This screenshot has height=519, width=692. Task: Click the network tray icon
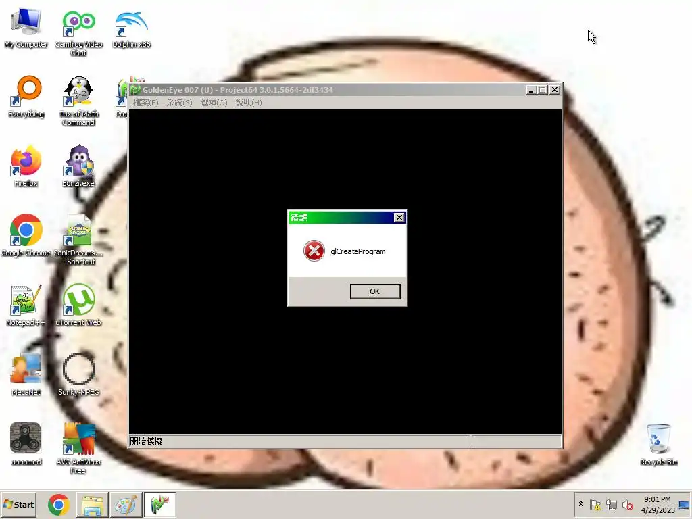pos(611,505)
